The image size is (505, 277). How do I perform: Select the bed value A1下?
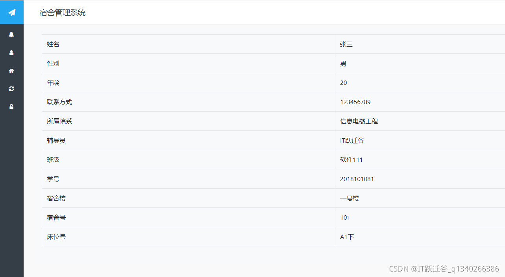(x=347, y=237)
